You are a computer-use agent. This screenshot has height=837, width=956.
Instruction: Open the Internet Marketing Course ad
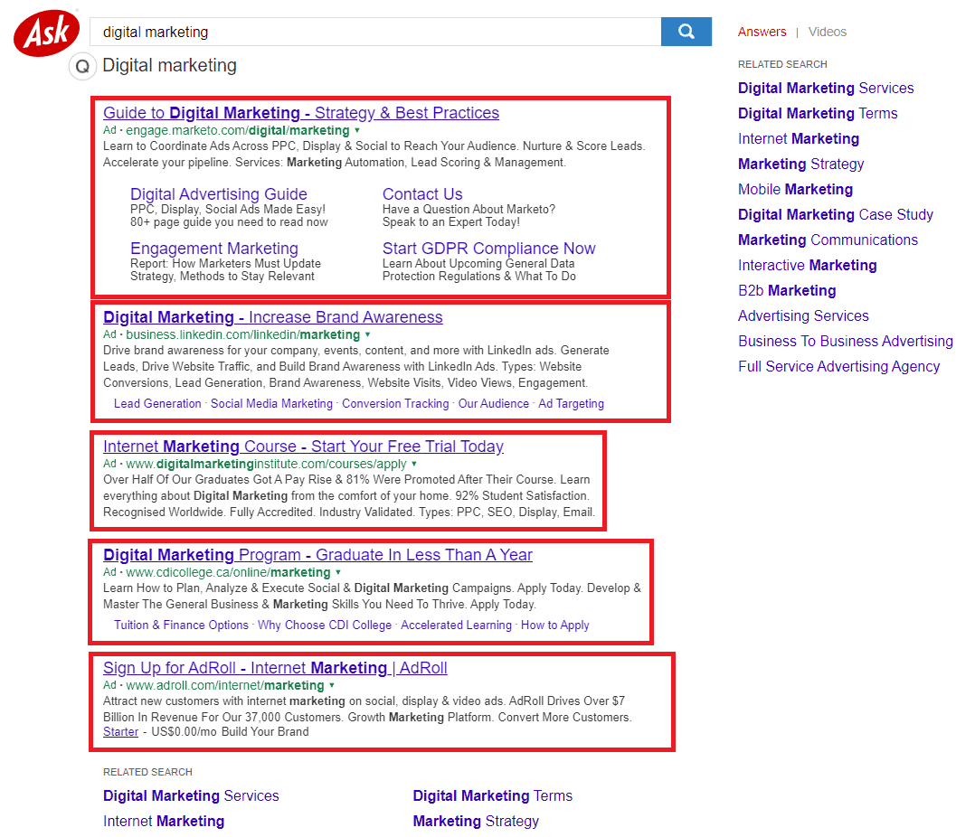pyautogui.click(x=303, y=446)
